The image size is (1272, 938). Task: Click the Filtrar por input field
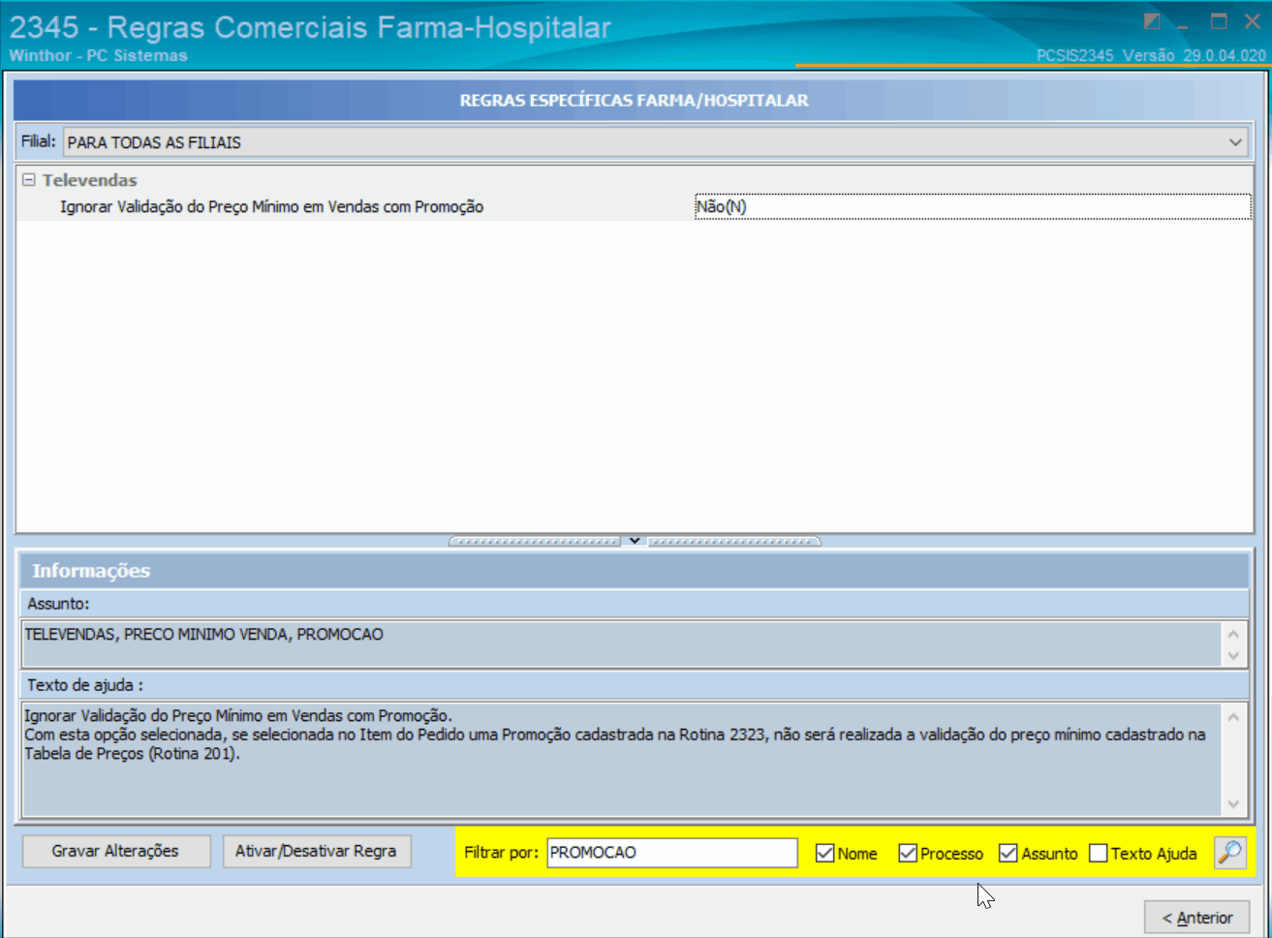(x=671, y=853)
